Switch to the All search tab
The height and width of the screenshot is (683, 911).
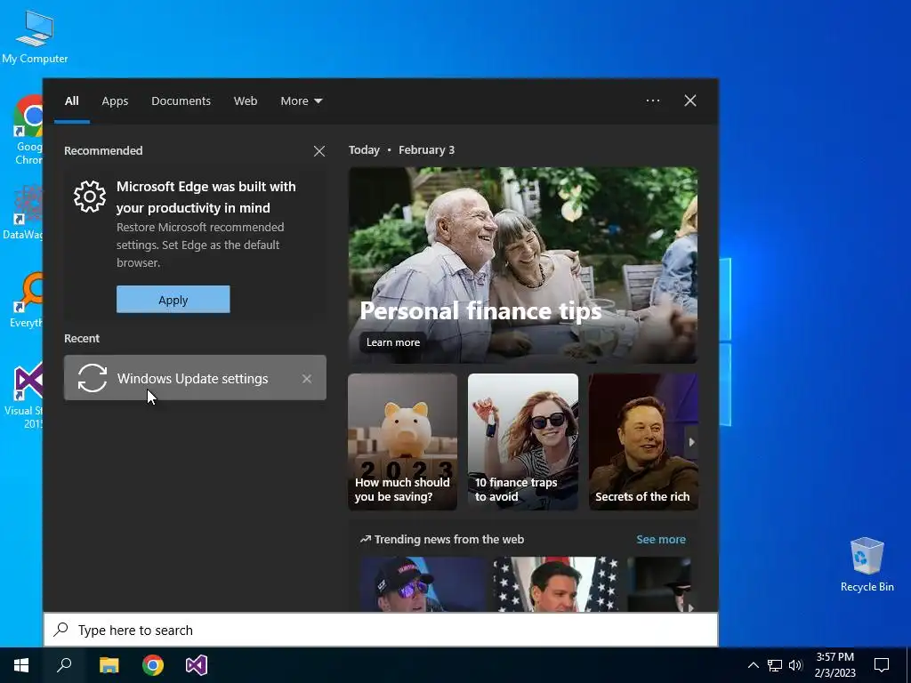click(x=71, y=101)
